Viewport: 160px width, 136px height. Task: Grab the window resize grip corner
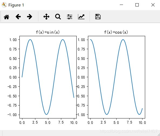[x=159, y=135]
